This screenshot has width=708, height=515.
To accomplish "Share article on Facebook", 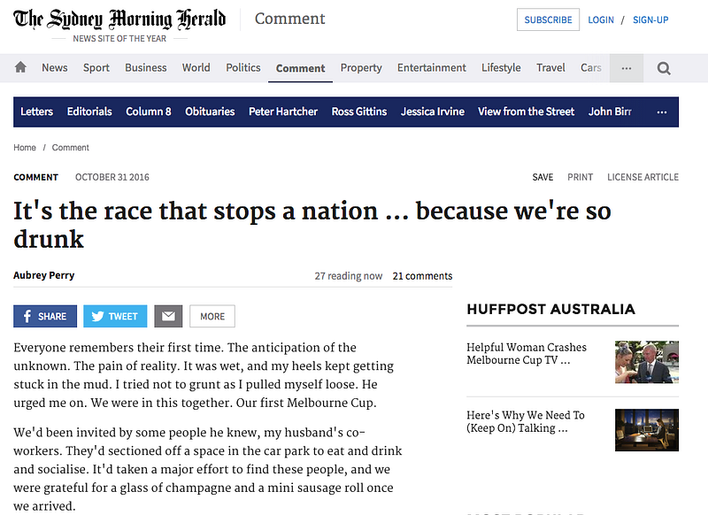I will pyautogui.click(x=45, y=316).
